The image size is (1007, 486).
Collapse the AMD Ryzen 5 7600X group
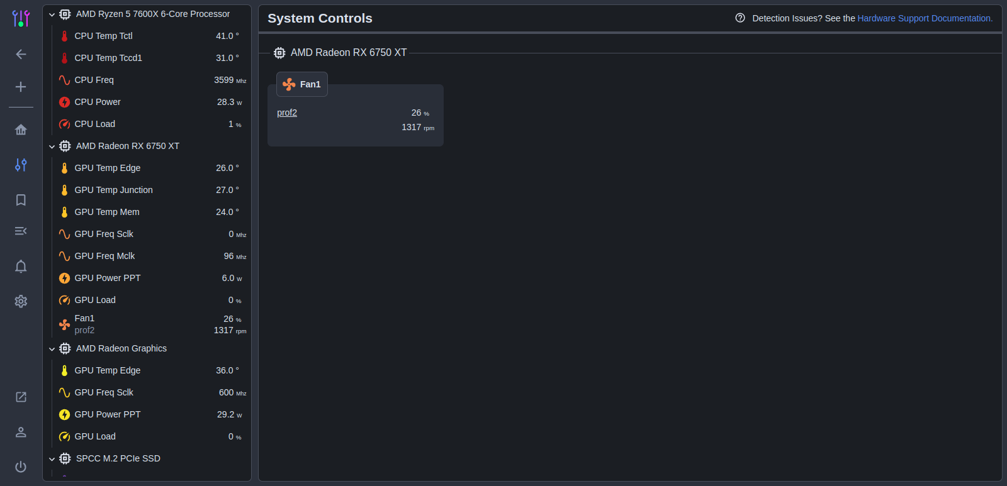(x=52, y=14)
